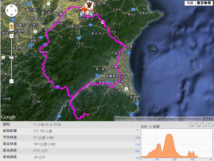The width and height of the screenshot is (214, 161).
Task: Pan the map left with arrow
Action: point(7,11)
